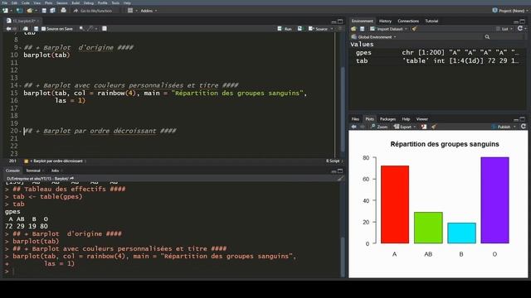The width and height of the screenshot is (531, 298).
Task: Print the current file
Action: point(63,11)
